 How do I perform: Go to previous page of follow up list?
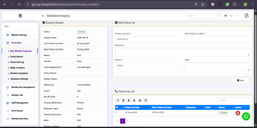coord(117,121)
